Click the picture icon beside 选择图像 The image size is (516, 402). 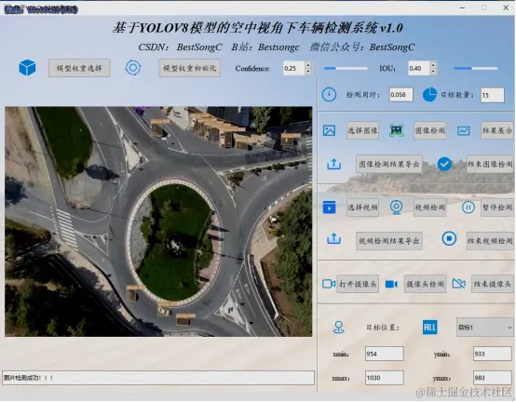coord(329,130)
